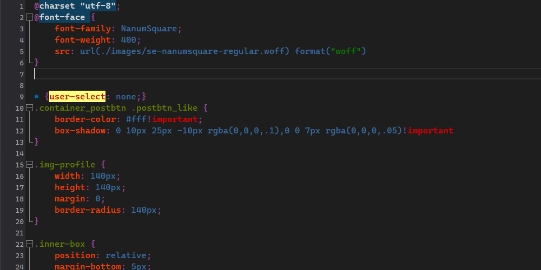This screenshot has width=541, height=270.
Task: Click the highlighted user-select property
Action: (77, 97)
